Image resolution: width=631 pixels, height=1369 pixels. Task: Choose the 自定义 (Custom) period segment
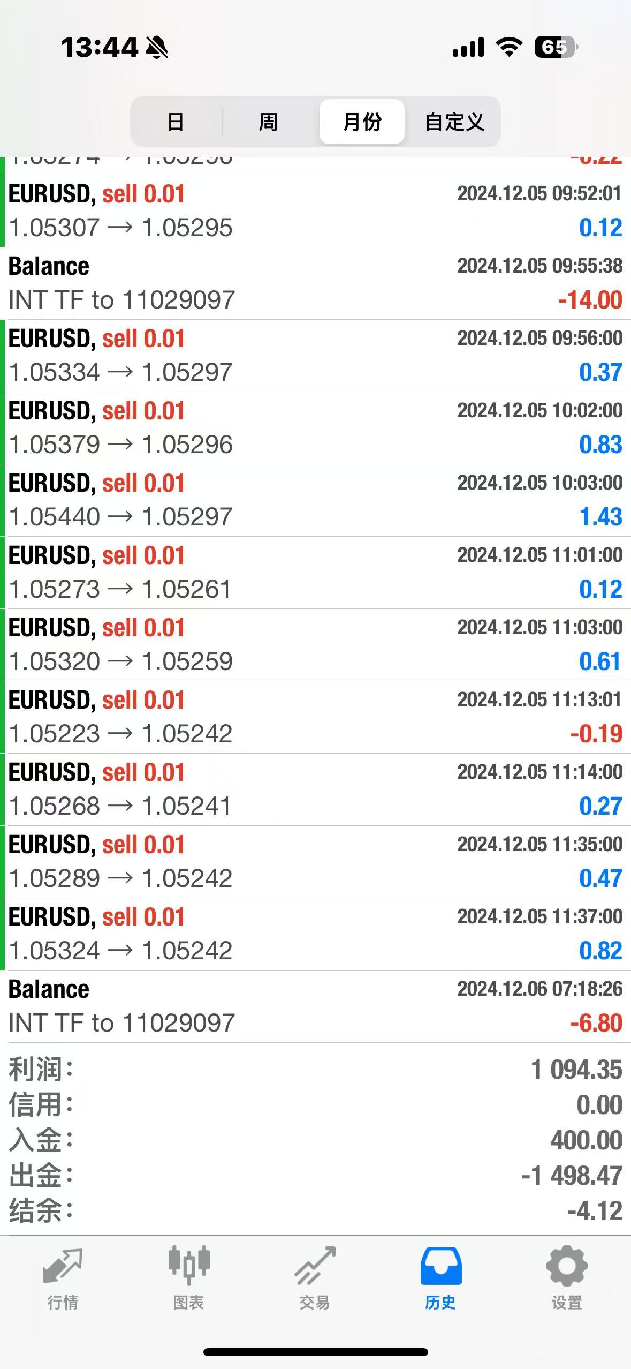pos(454,122)
